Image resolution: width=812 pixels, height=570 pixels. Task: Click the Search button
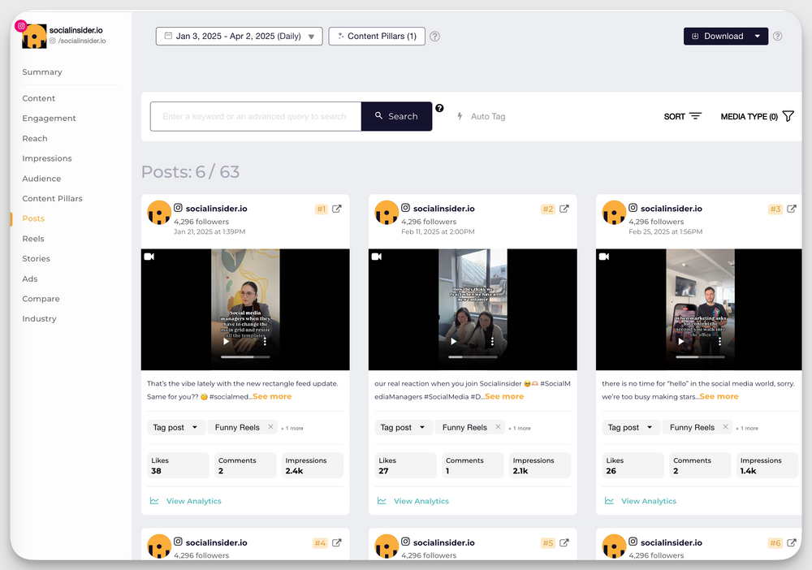(x=396, y=116)
